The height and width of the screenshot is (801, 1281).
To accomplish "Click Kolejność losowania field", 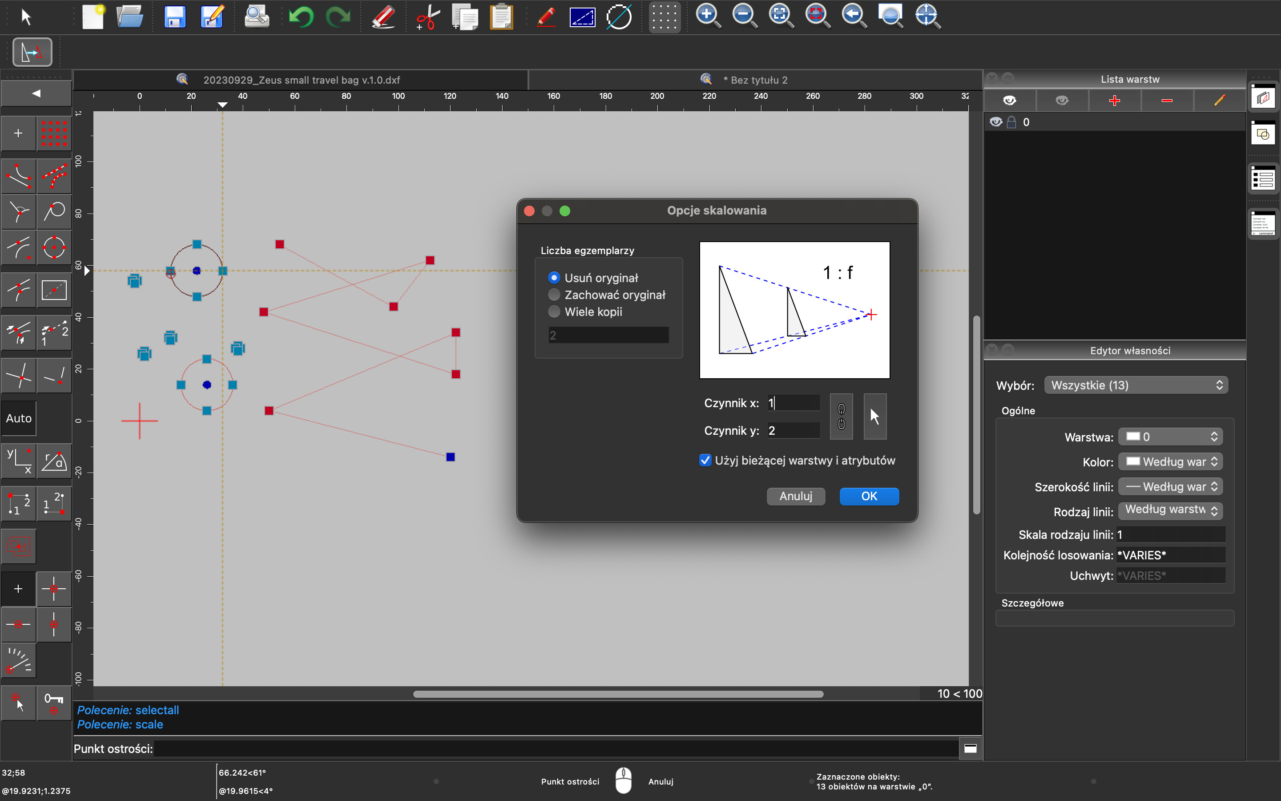I will 1171,555.
